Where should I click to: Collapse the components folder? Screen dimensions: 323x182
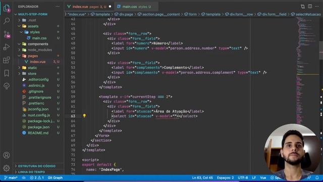click(38, 44)
